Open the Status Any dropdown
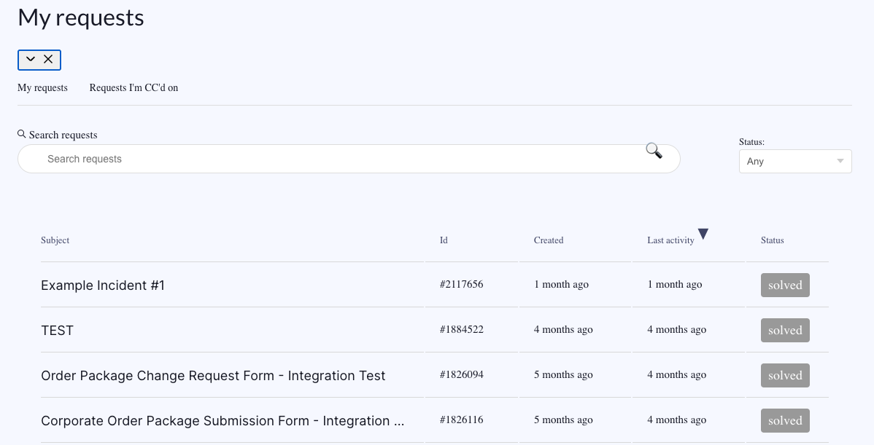Image resolution: width=874 pixels, height=445 pixels. 795,161
